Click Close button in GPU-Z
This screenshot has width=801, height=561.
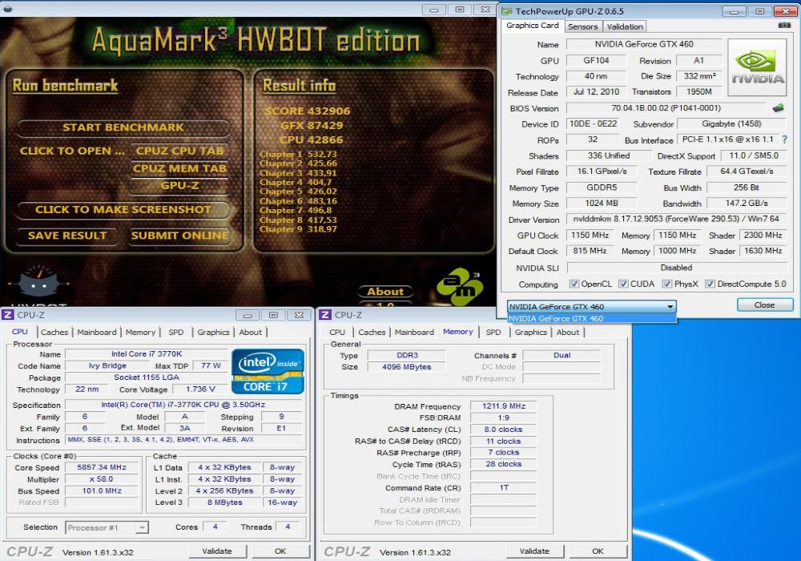[x=765, y=305]
